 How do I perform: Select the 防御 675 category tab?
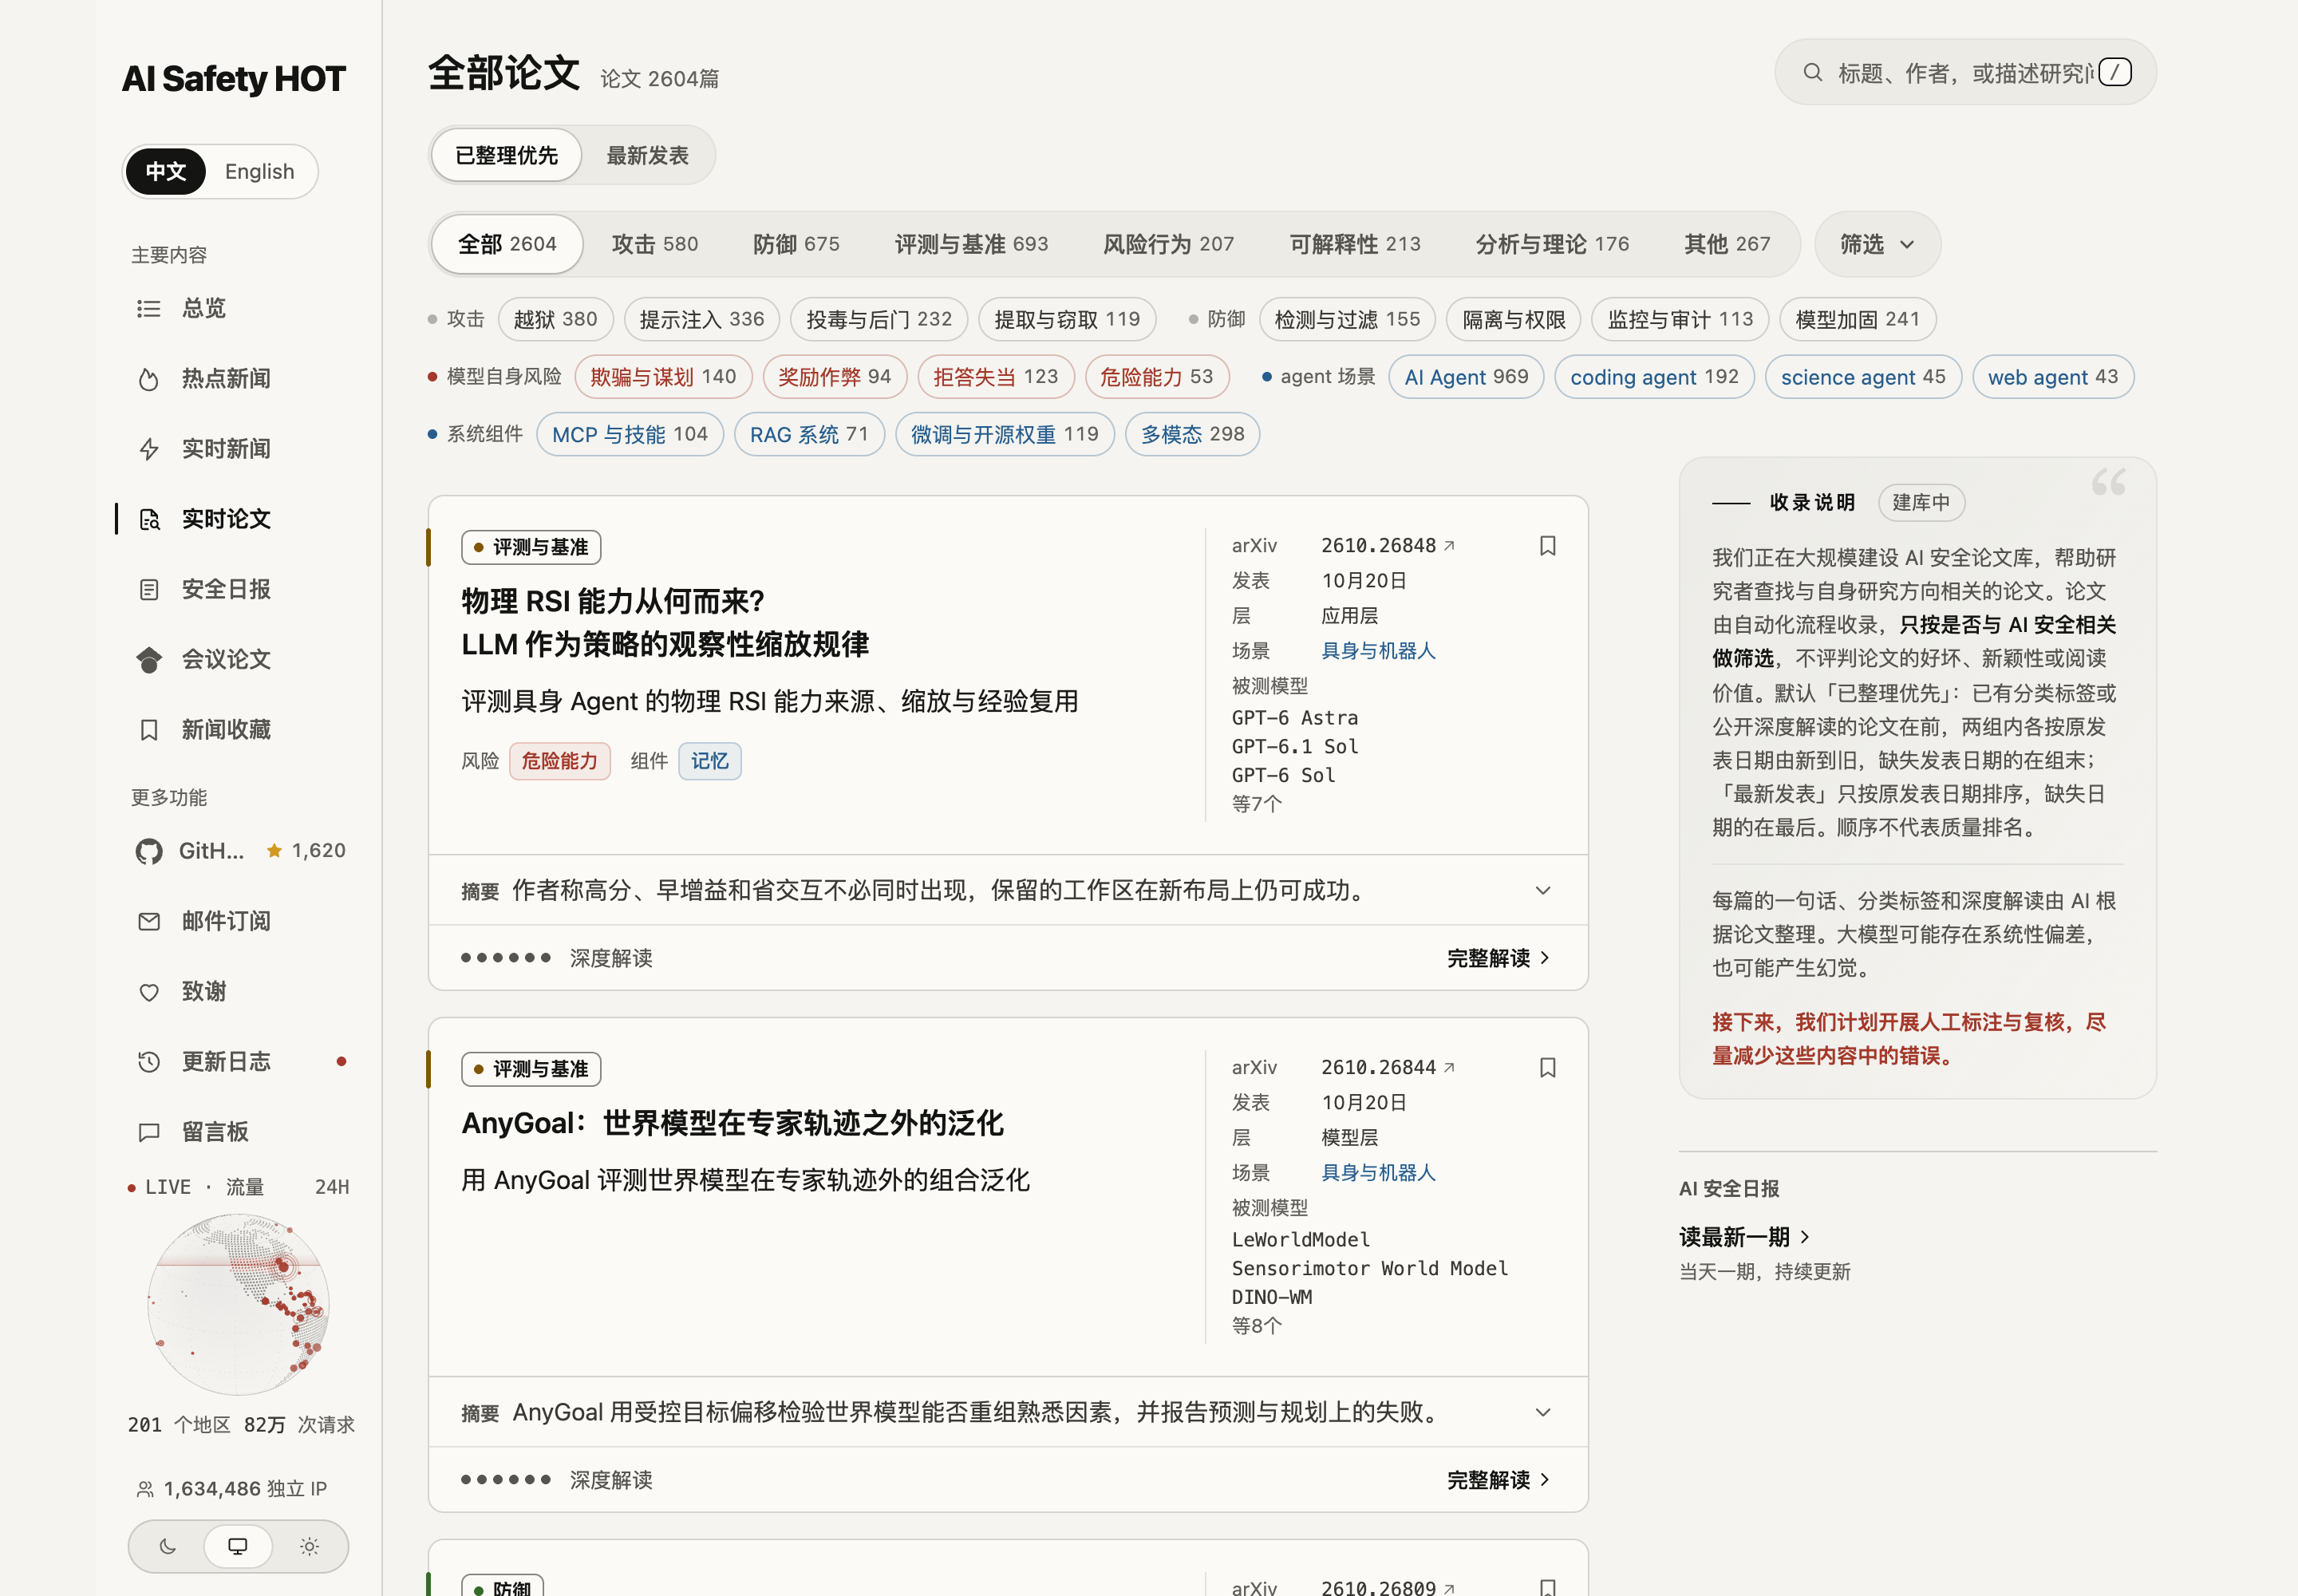pyautogui.click(x=796, y=245)
